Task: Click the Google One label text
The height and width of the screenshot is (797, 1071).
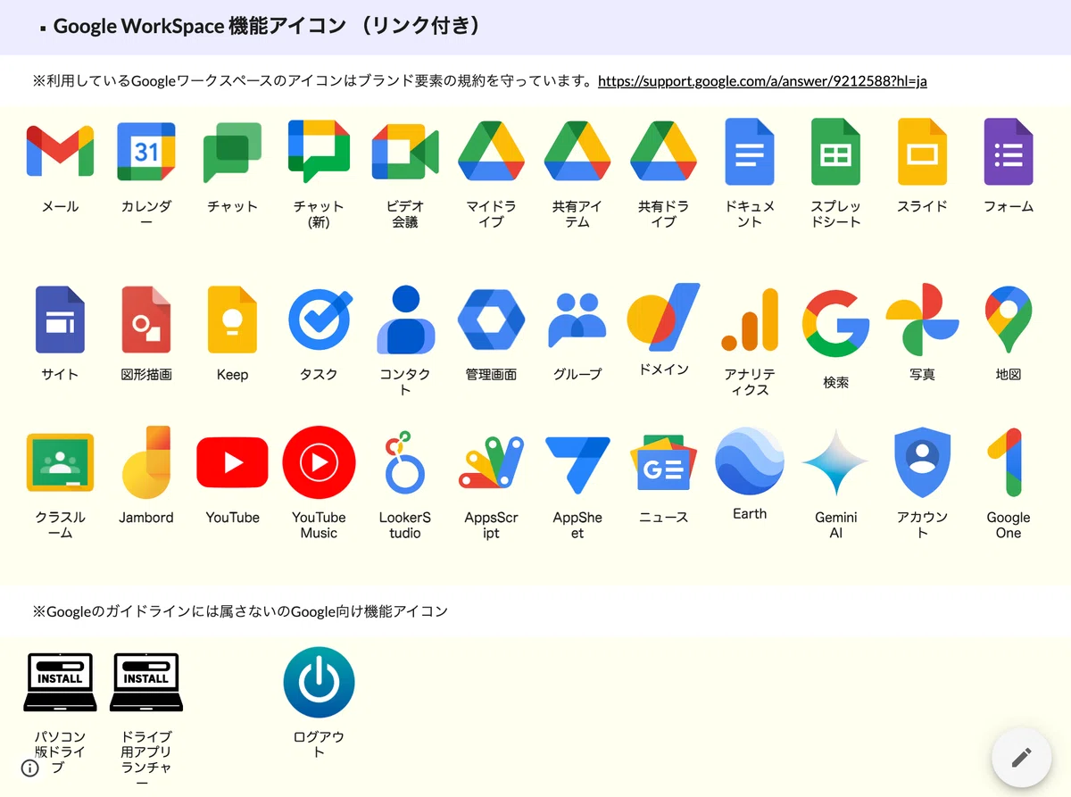Action: [x=1009, y=525]
